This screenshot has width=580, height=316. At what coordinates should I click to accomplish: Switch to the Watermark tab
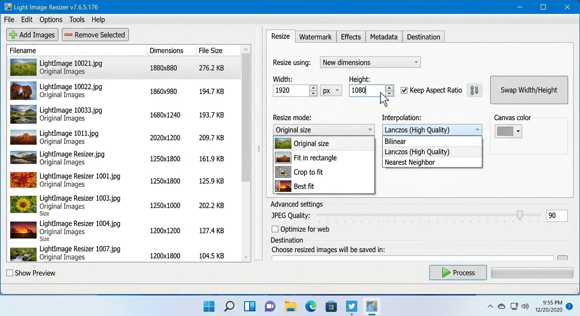(x=315, y=37)
